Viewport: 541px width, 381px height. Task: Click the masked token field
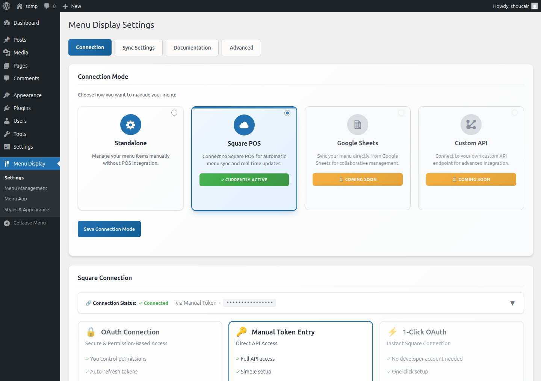[249, 303]
